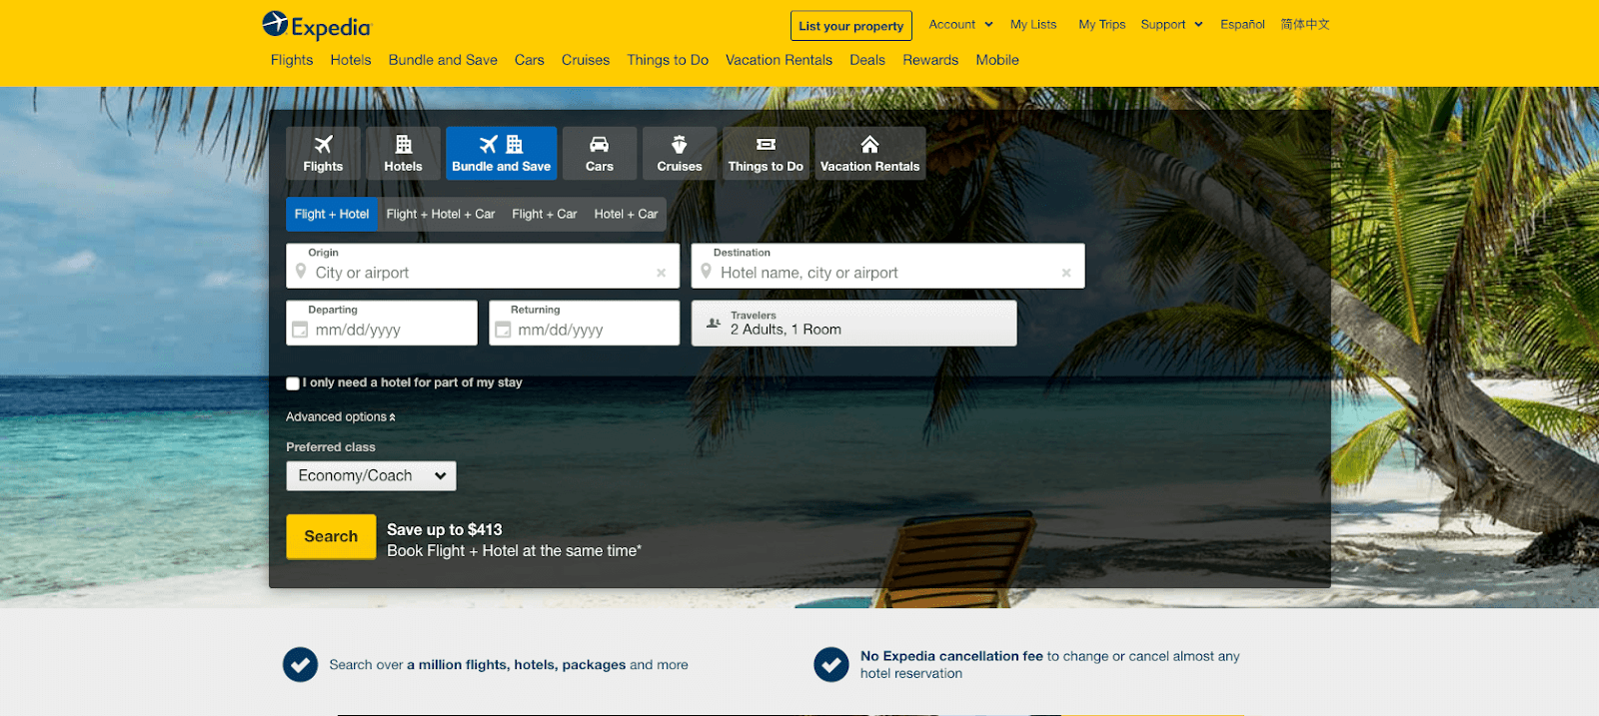1599x716 pixels.
Task: Click the No Expedia cancellation fee text
Action: [x=951, y=656]
